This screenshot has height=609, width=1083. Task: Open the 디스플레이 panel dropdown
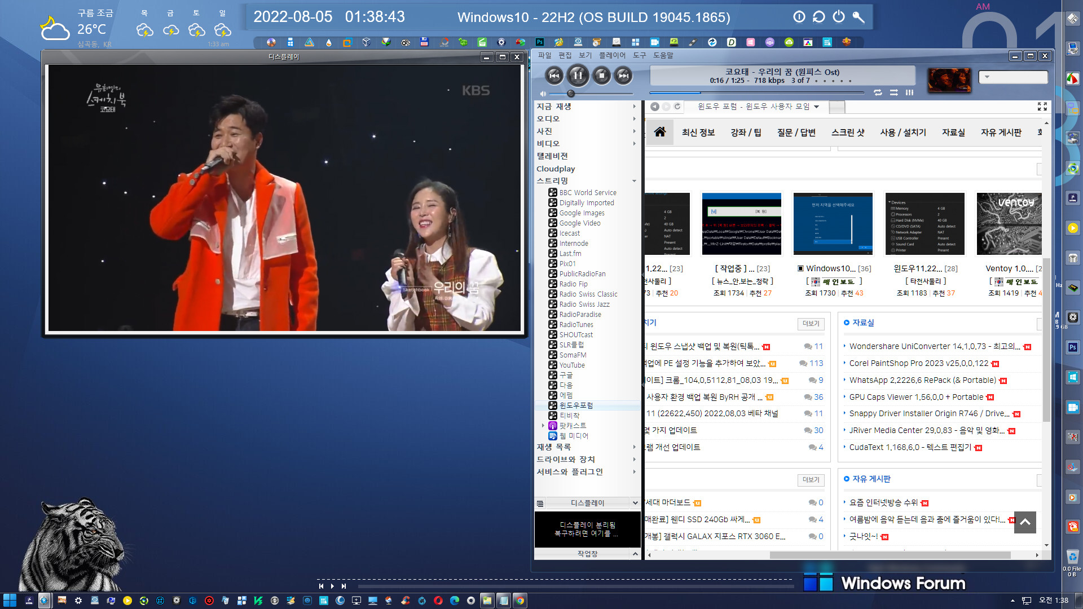click(635, 503)
